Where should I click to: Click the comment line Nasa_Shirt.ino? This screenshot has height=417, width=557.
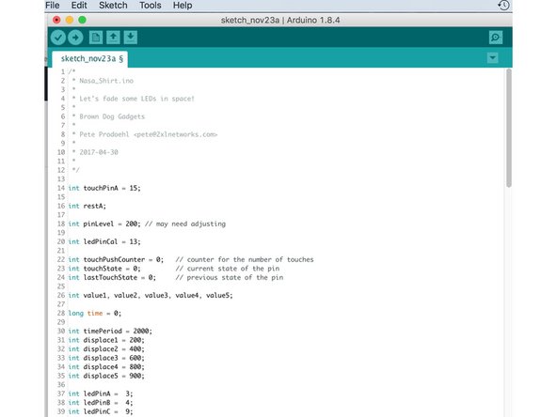point(106,81)
